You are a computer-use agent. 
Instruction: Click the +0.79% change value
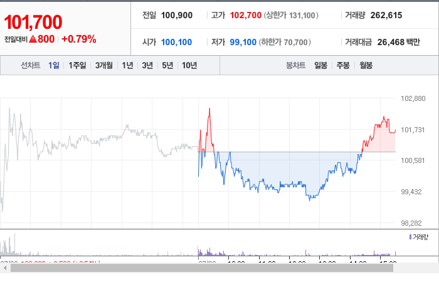coord(78,39)
